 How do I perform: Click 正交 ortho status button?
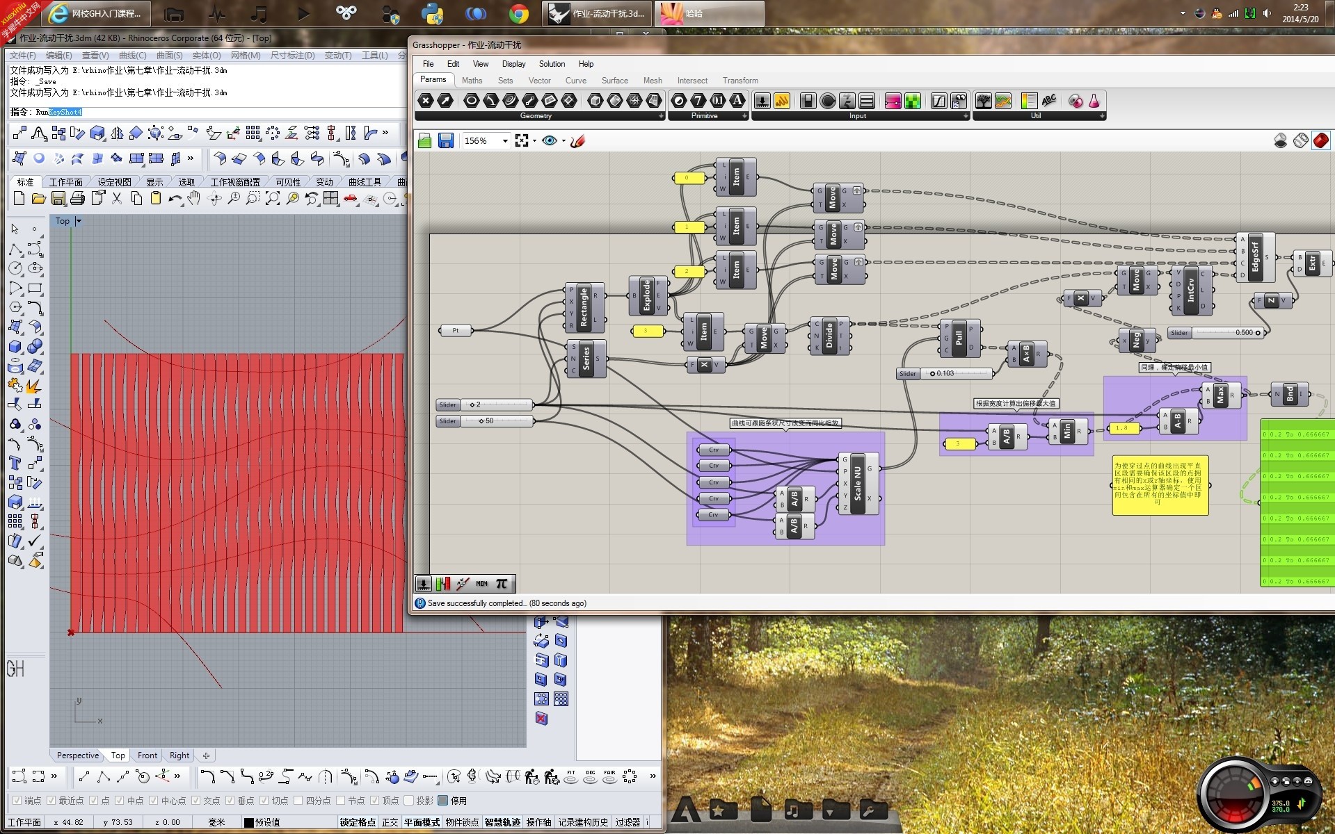pyautogui.click(x=390, y=822)
